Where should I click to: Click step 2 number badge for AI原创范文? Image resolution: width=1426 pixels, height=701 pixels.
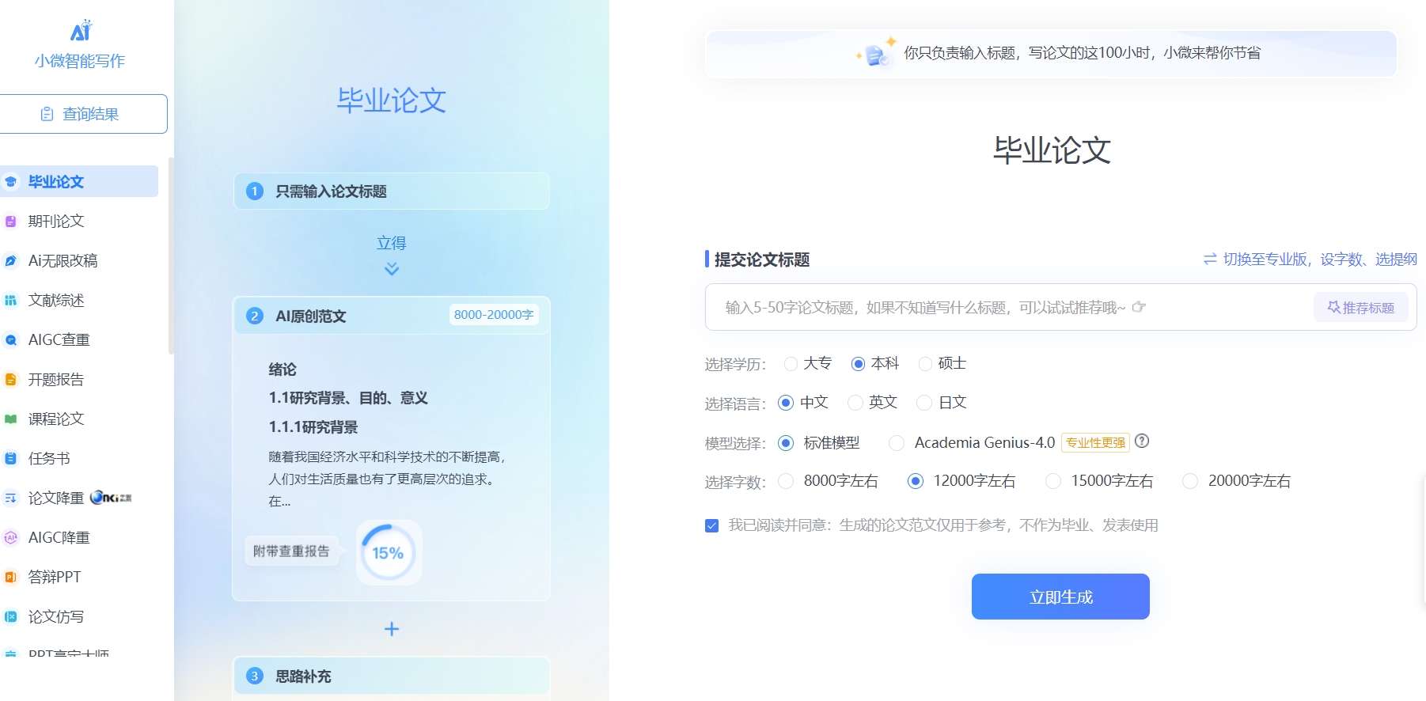[255, 316]
